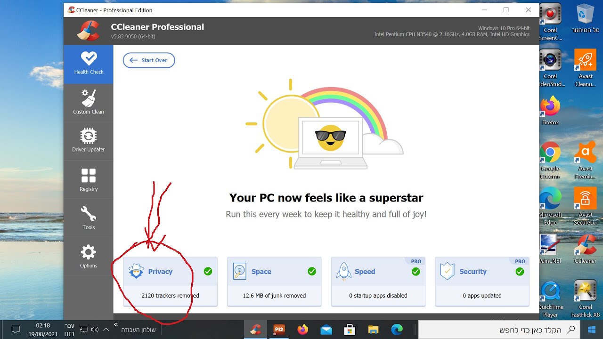This screenshot has width=603, height=339.
Task: Open the Health Check section
Action: tap(89, 65)
